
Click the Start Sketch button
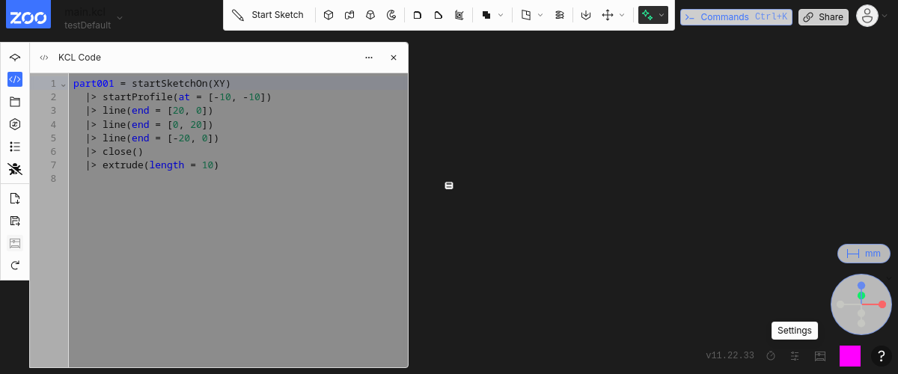[268, 15]
